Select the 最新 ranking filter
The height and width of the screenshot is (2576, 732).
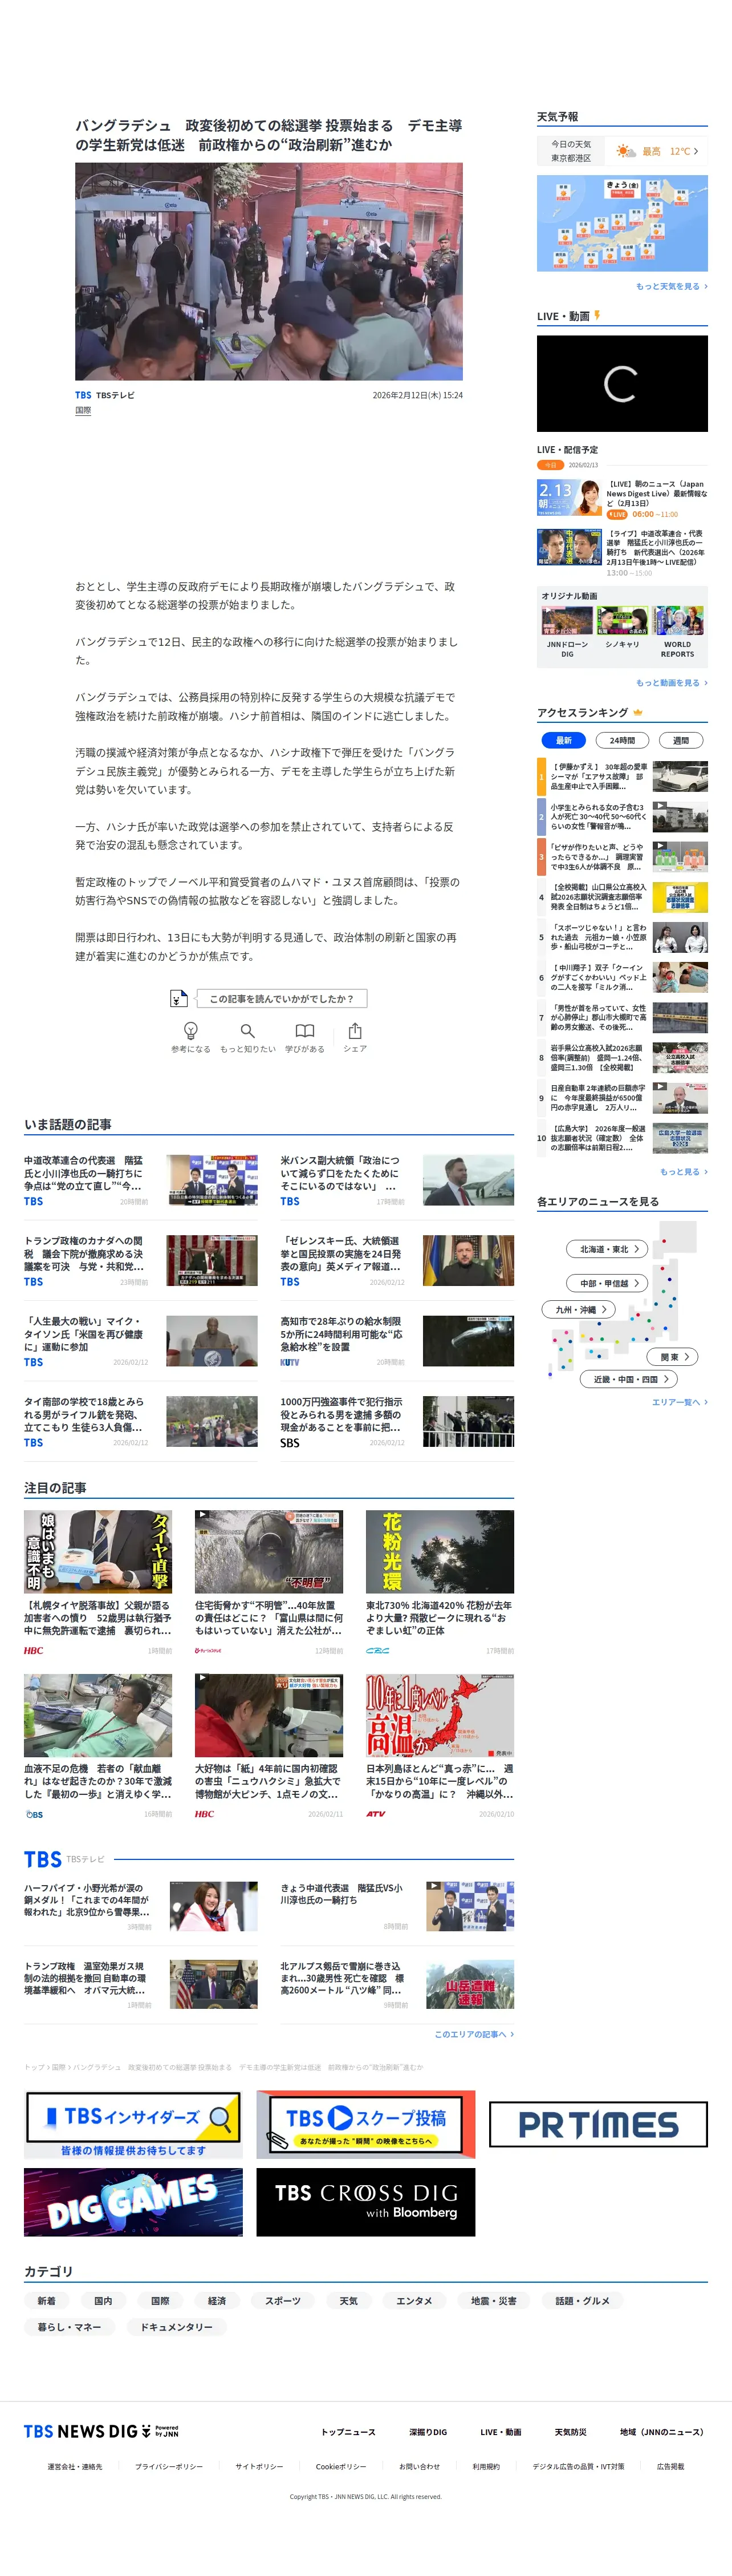(563, 740)
